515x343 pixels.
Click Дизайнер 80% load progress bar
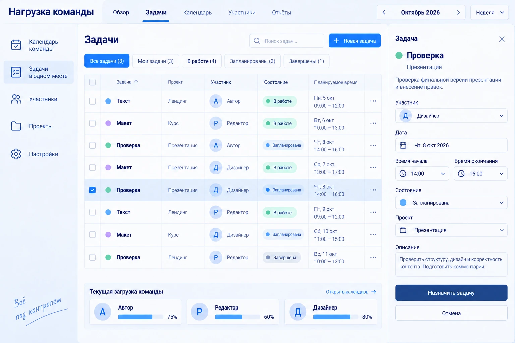coord(336,317)
